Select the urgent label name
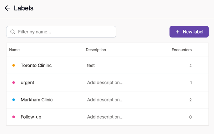The height and width of the screenshot is (134, 214). (27, 83)
